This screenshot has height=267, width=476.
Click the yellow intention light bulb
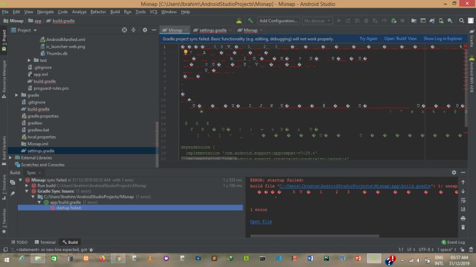(186, 52)
